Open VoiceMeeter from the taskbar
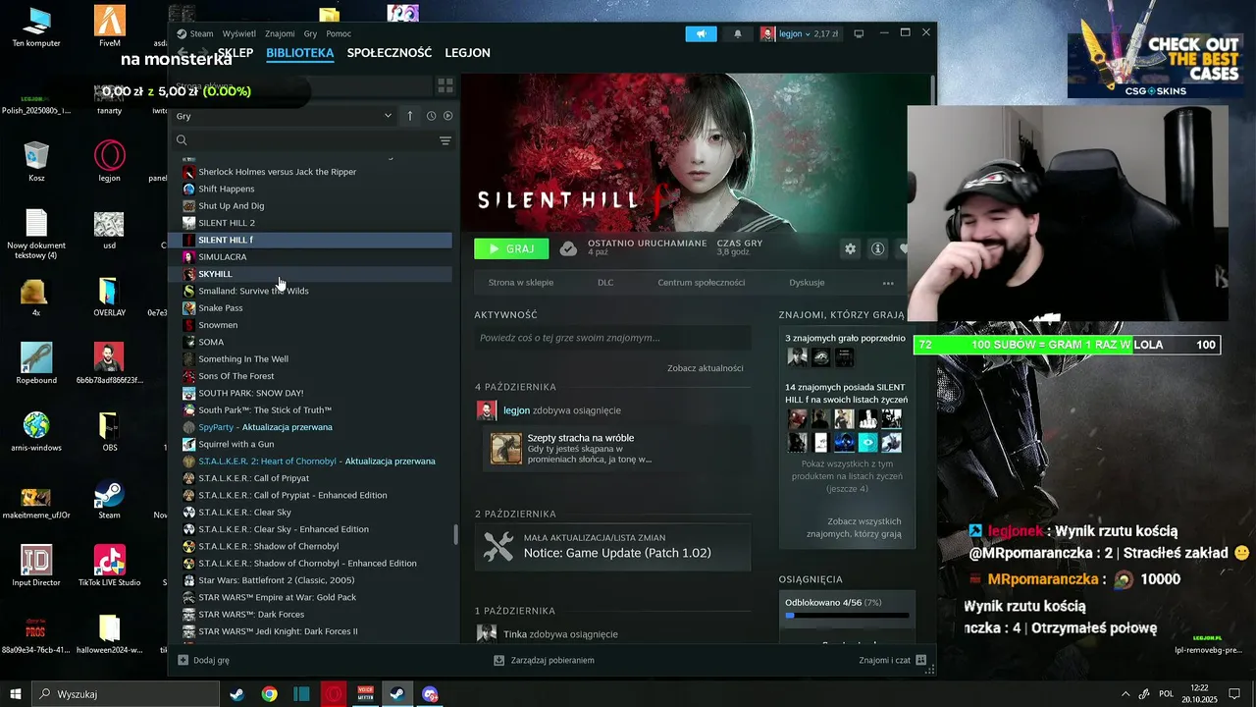 point(365,694)
